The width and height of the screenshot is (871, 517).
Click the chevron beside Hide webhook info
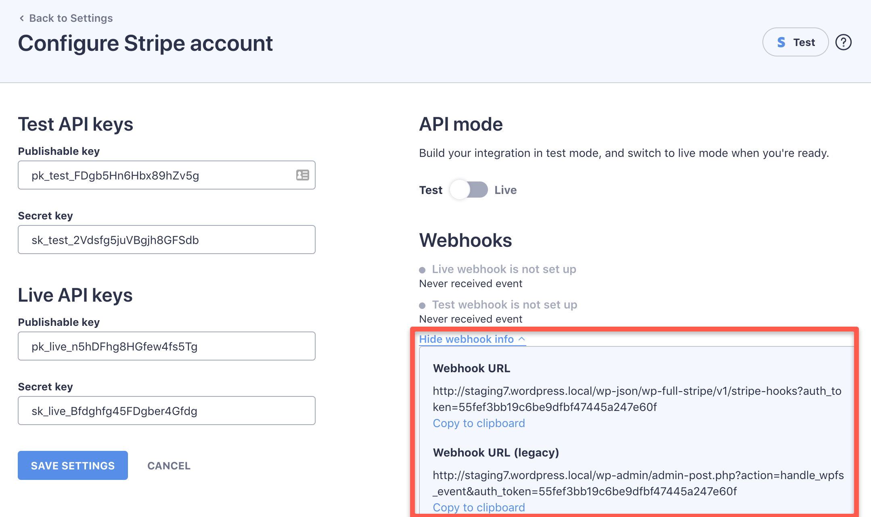pyautogui.click(x=521, y=338)
